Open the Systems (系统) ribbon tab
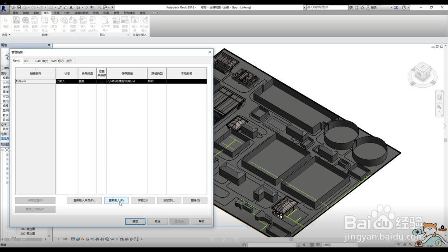This screenshot has height=252, width=448. 36,13
